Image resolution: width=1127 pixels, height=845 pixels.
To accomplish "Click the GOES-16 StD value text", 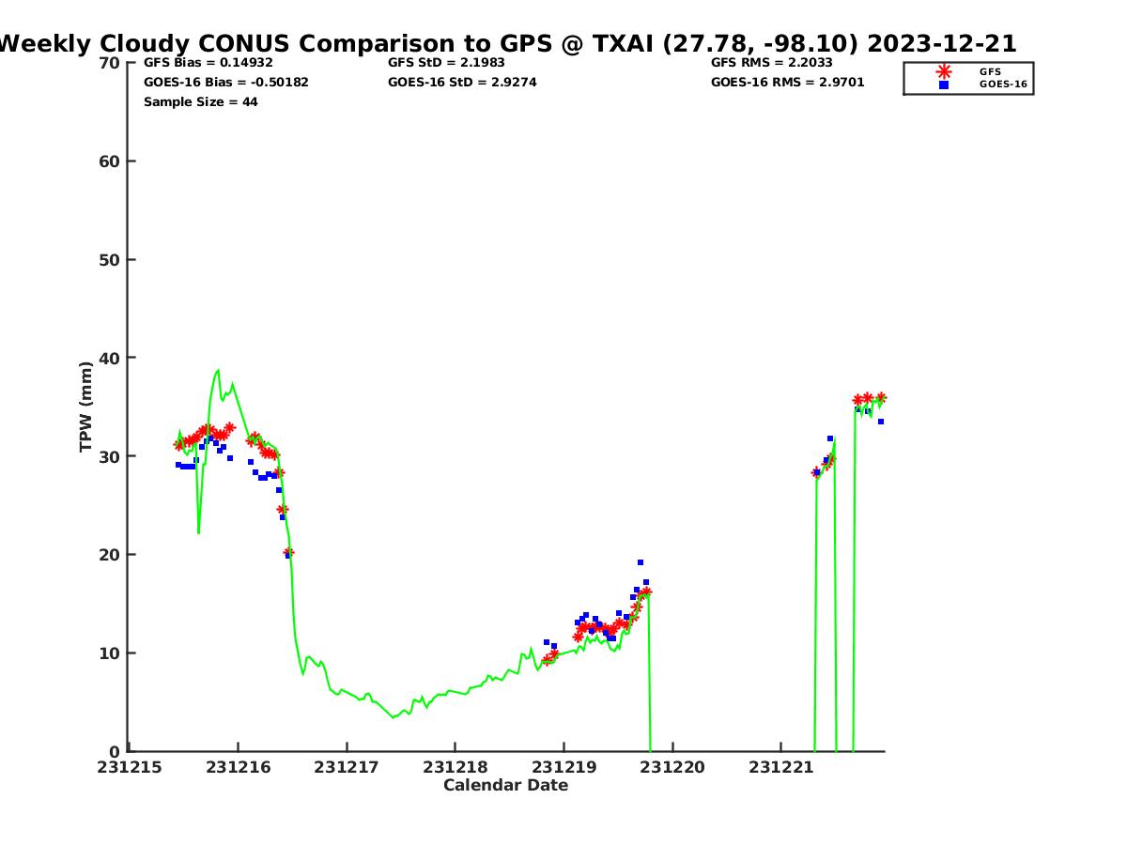I will [462, 83].
